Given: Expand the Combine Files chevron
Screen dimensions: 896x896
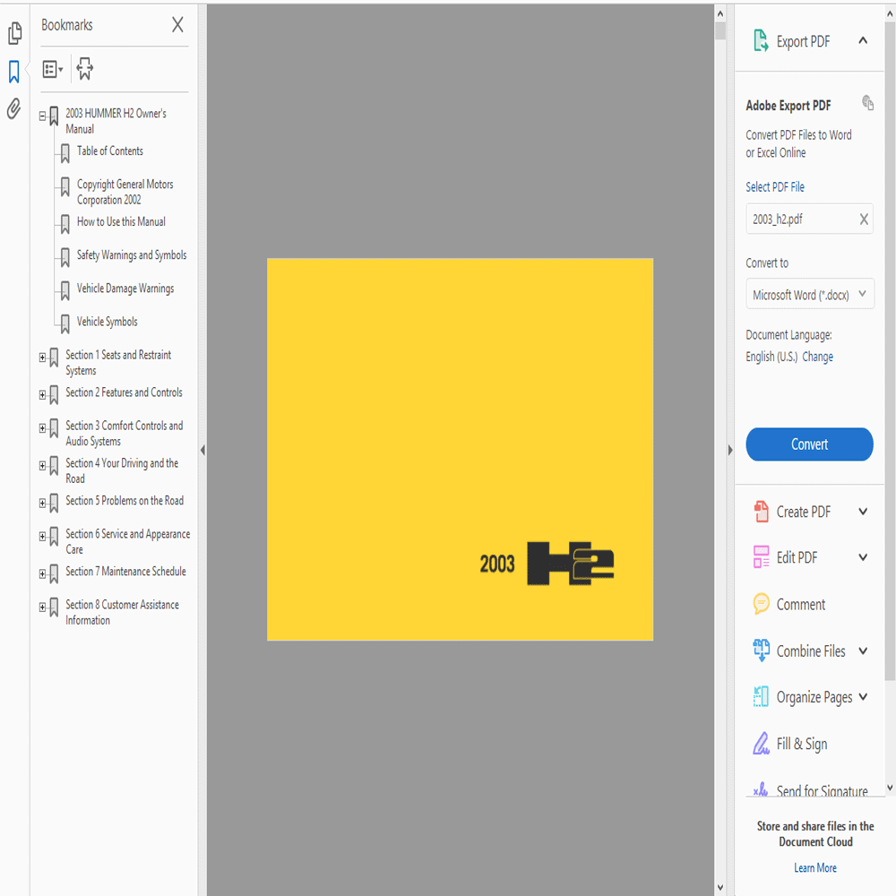Looking at the screenshot, I should point(863,650).
